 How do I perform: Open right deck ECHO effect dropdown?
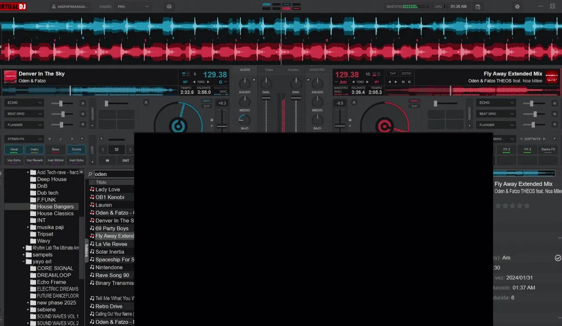click(496, 103)
